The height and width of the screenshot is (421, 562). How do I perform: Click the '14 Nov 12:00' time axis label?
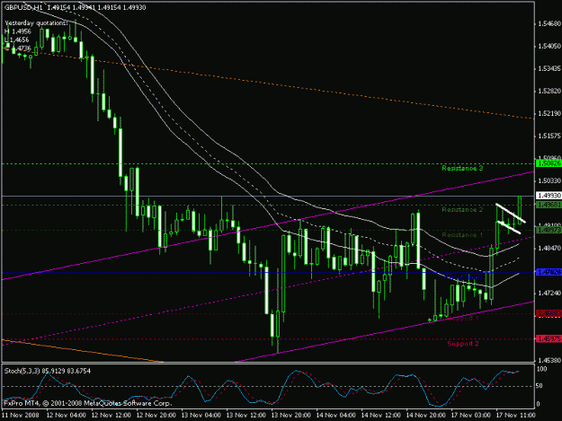tap(380, 416)
